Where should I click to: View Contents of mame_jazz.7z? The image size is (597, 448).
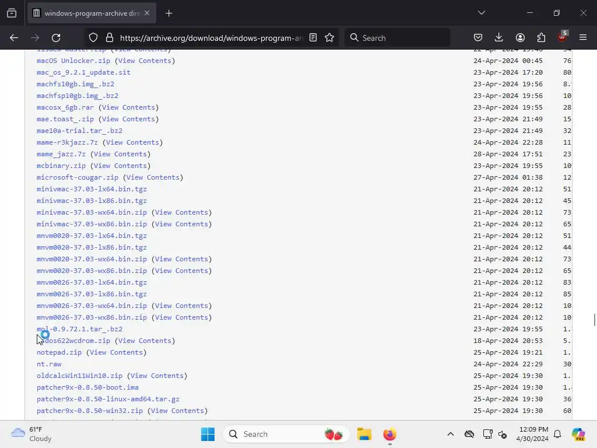click(120, 154)
